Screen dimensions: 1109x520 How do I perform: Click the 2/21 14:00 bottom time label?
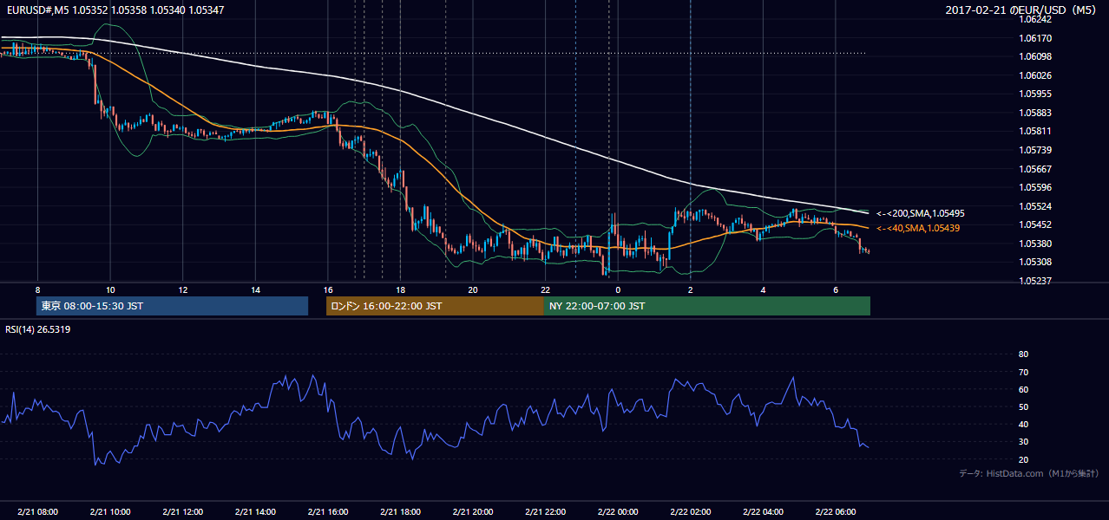point(255,512)
